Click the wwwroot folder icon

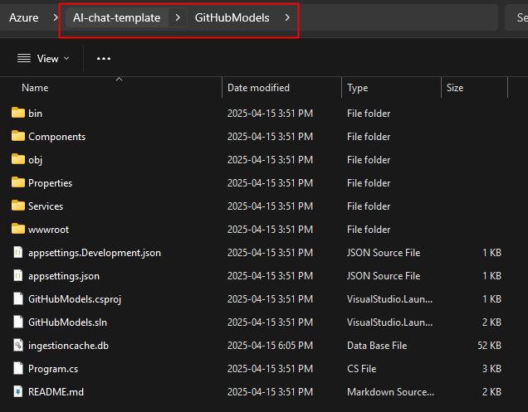coord(18,229)
